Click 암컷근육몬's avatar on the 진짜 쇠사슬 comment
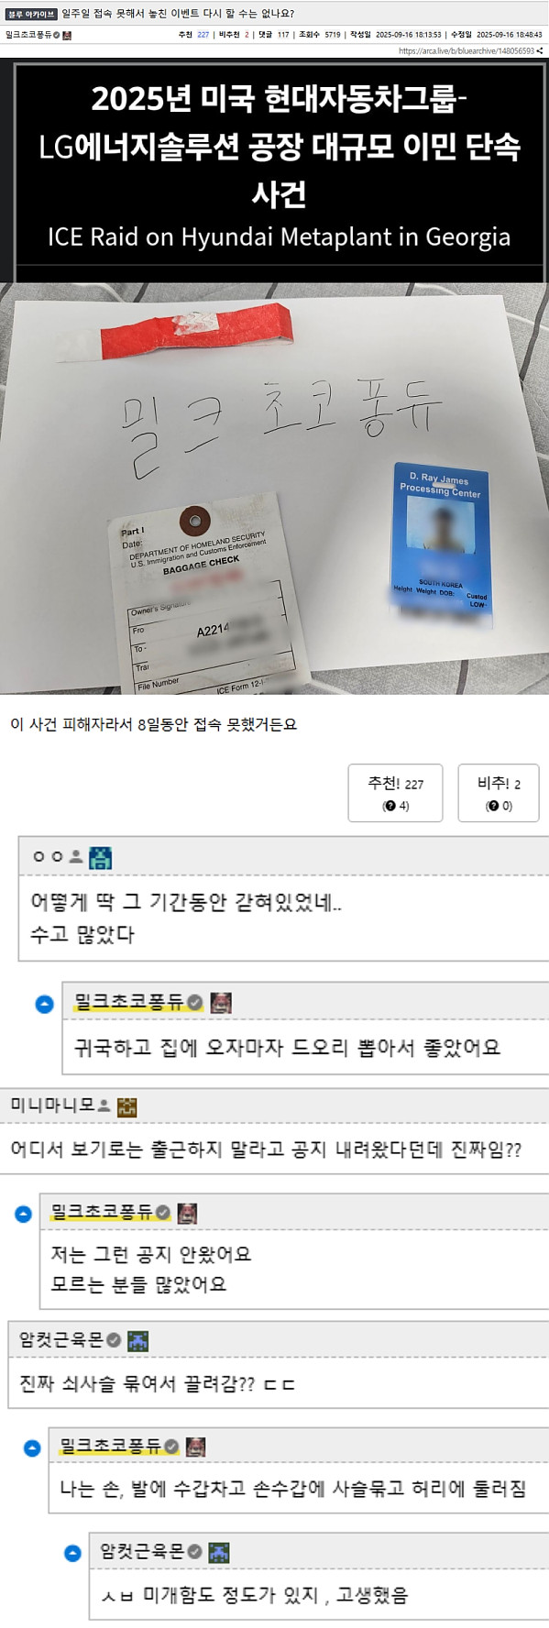The image size is (549, 1628). point(137,1340)
